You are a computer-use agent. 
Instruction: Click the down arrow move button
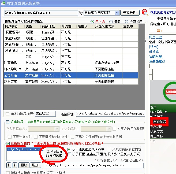pos(15,165)
